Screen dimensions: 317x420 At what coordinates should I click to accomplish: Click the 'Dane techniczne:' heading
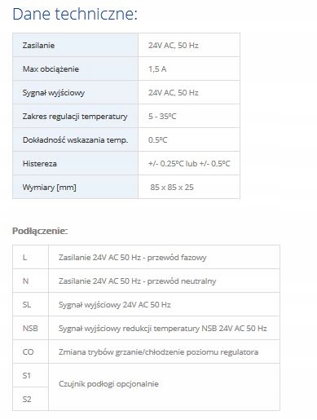(75, 14)
